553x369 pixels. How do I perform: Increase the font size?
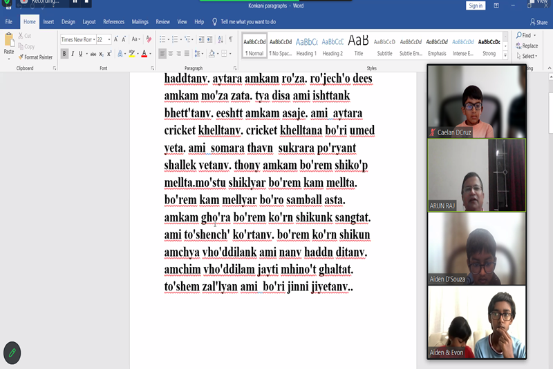click(117, 39)
